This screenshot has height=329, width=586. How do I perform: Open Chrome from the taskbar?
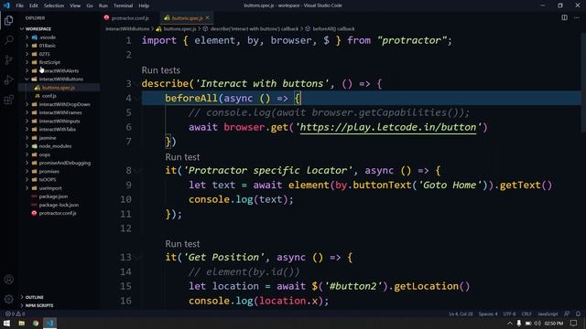click(36, 323)
